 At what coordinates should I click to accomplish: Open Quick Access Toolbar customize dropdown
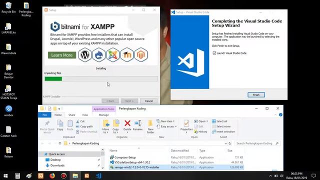click(59, 108)
